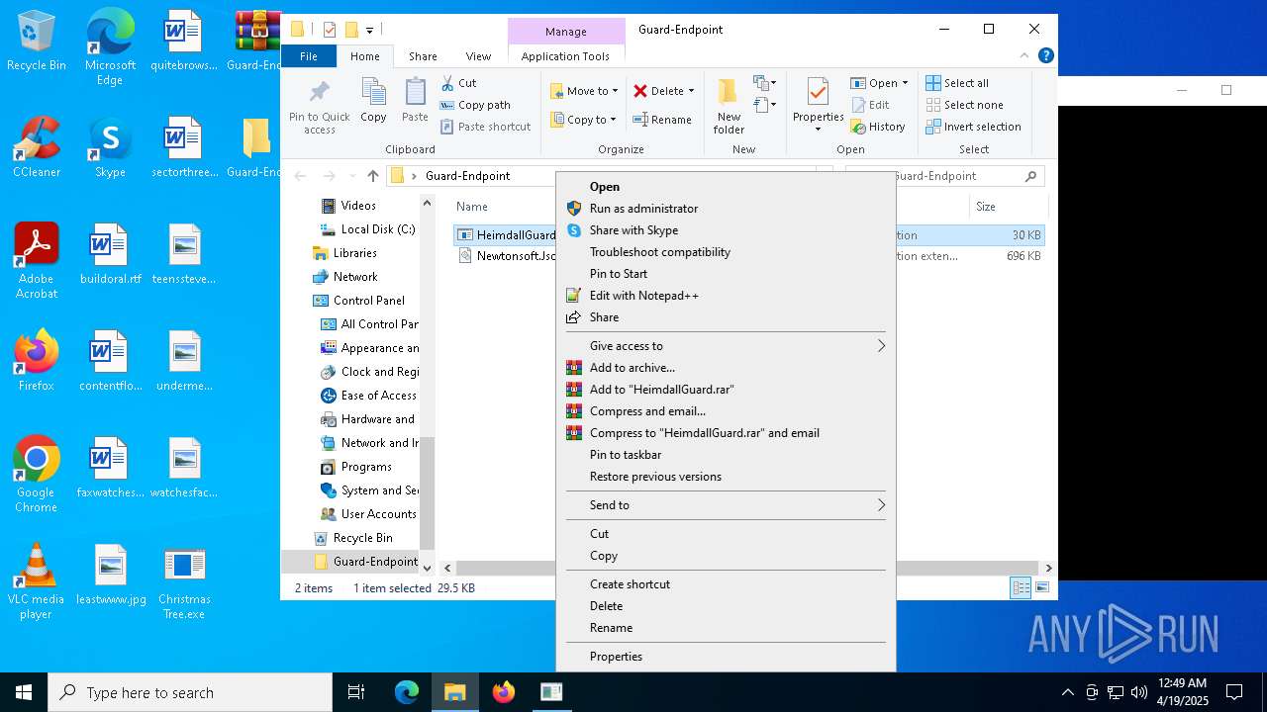Select Local Disk (C:) in navigation pane
This screenshot has height=712, width=1267.
[368, 229]
